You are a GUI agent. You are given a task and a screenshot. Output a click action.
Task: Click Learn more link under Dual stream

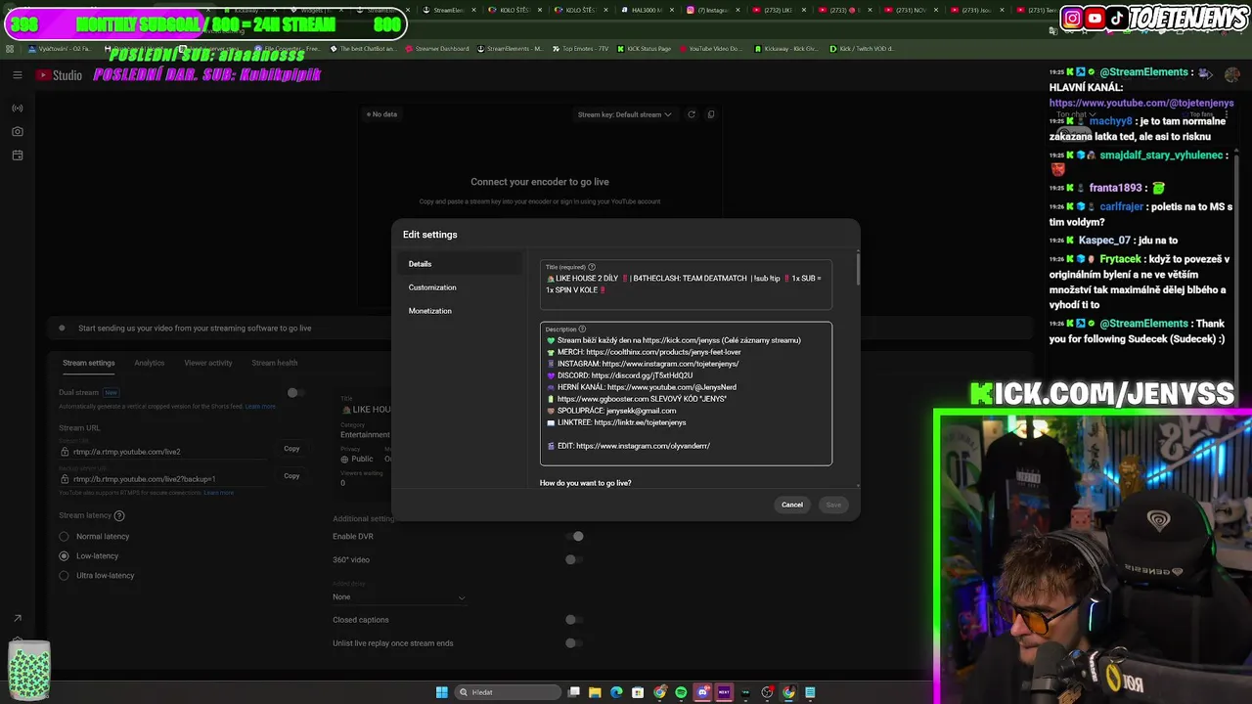click(260, 406)
